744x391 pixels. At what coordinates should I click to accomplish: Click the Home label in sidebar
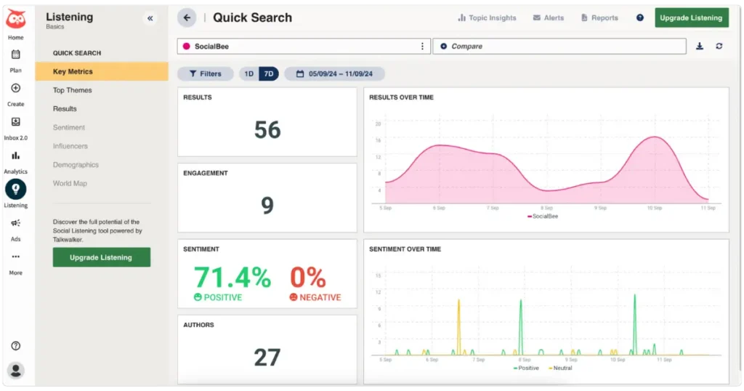pyautogui.click(x=16, y=38)
